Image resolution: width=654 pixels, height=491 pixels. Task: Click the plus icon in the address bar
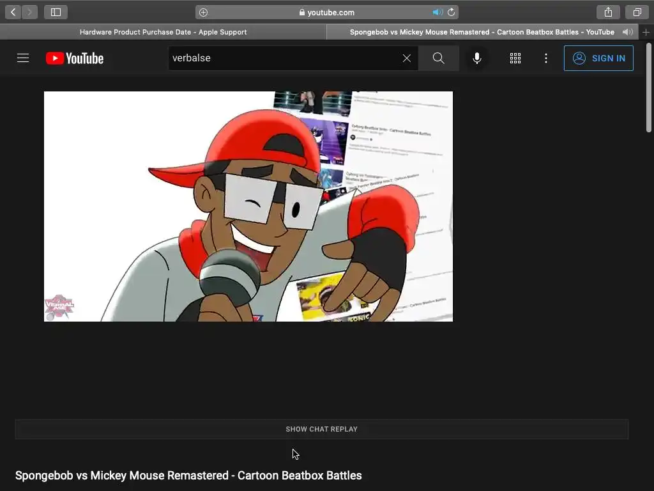coord(203,13)
